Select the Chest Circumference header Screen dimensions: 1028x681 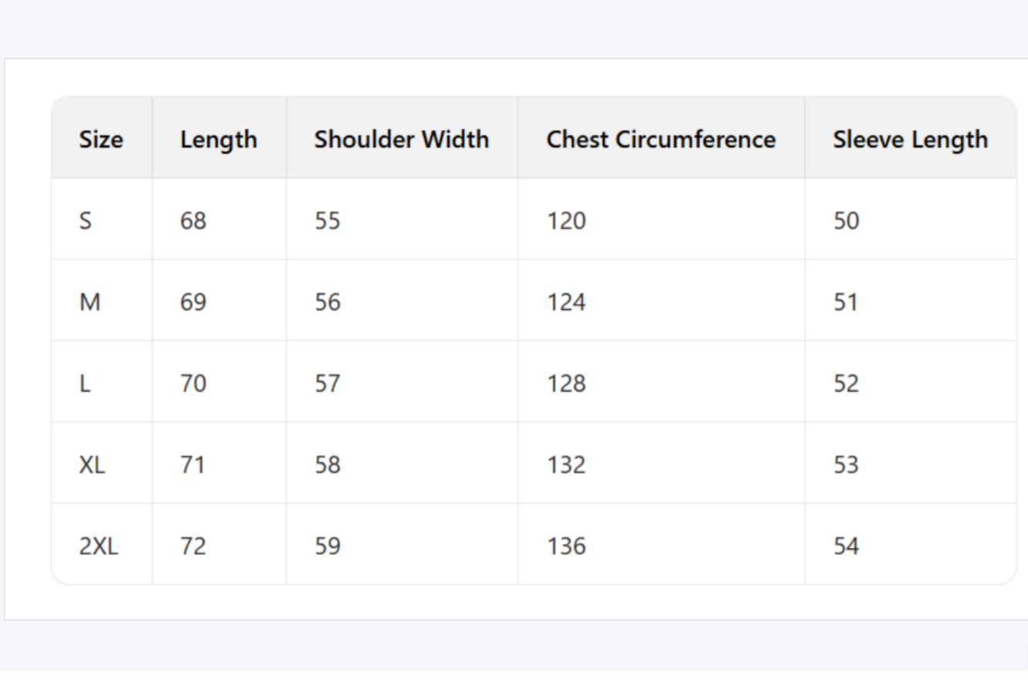click(660, 139)
